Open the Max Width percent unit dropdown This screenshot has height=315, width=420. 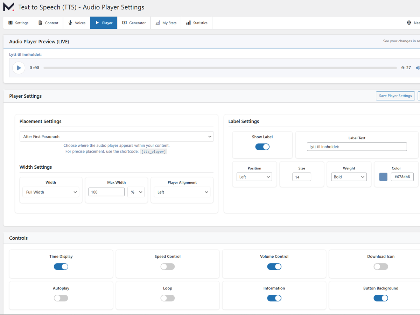pyautogui.click(x=136, y=192)
